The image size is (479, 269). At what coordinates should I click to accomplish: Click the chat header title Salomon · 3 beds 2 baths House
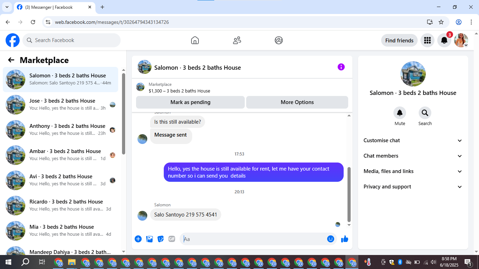197,68
